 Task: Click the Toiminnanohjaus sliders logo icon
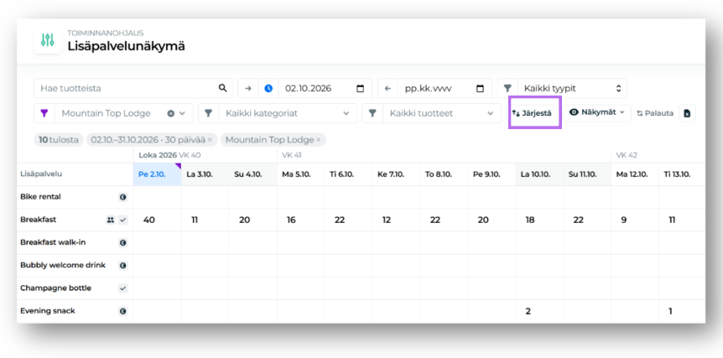[x=48, y=40]
